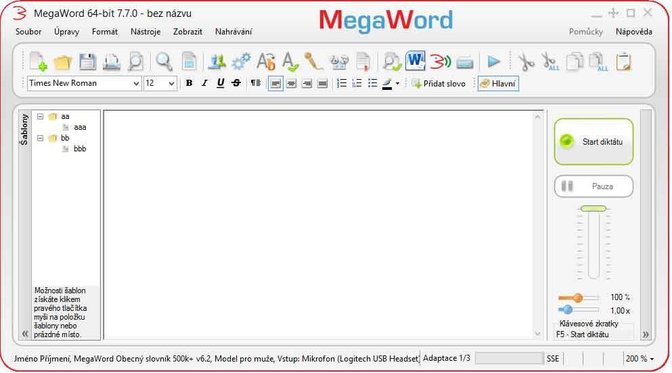This screenshot has height=373, width=672.
Task: Run spell check with the 'A' checkmark icon
Action: pyautogui.click(x=290, y=62)
